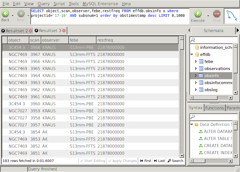Click the right arrow beside Schemata tab
Image resolution: width=240 pixels, height=172 pixels.
238,30
